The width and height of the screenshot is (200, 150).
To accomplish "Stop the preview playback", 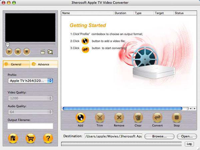I will [27, 52].
